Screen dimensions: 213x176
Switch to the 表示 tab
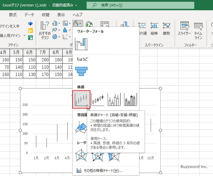[61, 15]
